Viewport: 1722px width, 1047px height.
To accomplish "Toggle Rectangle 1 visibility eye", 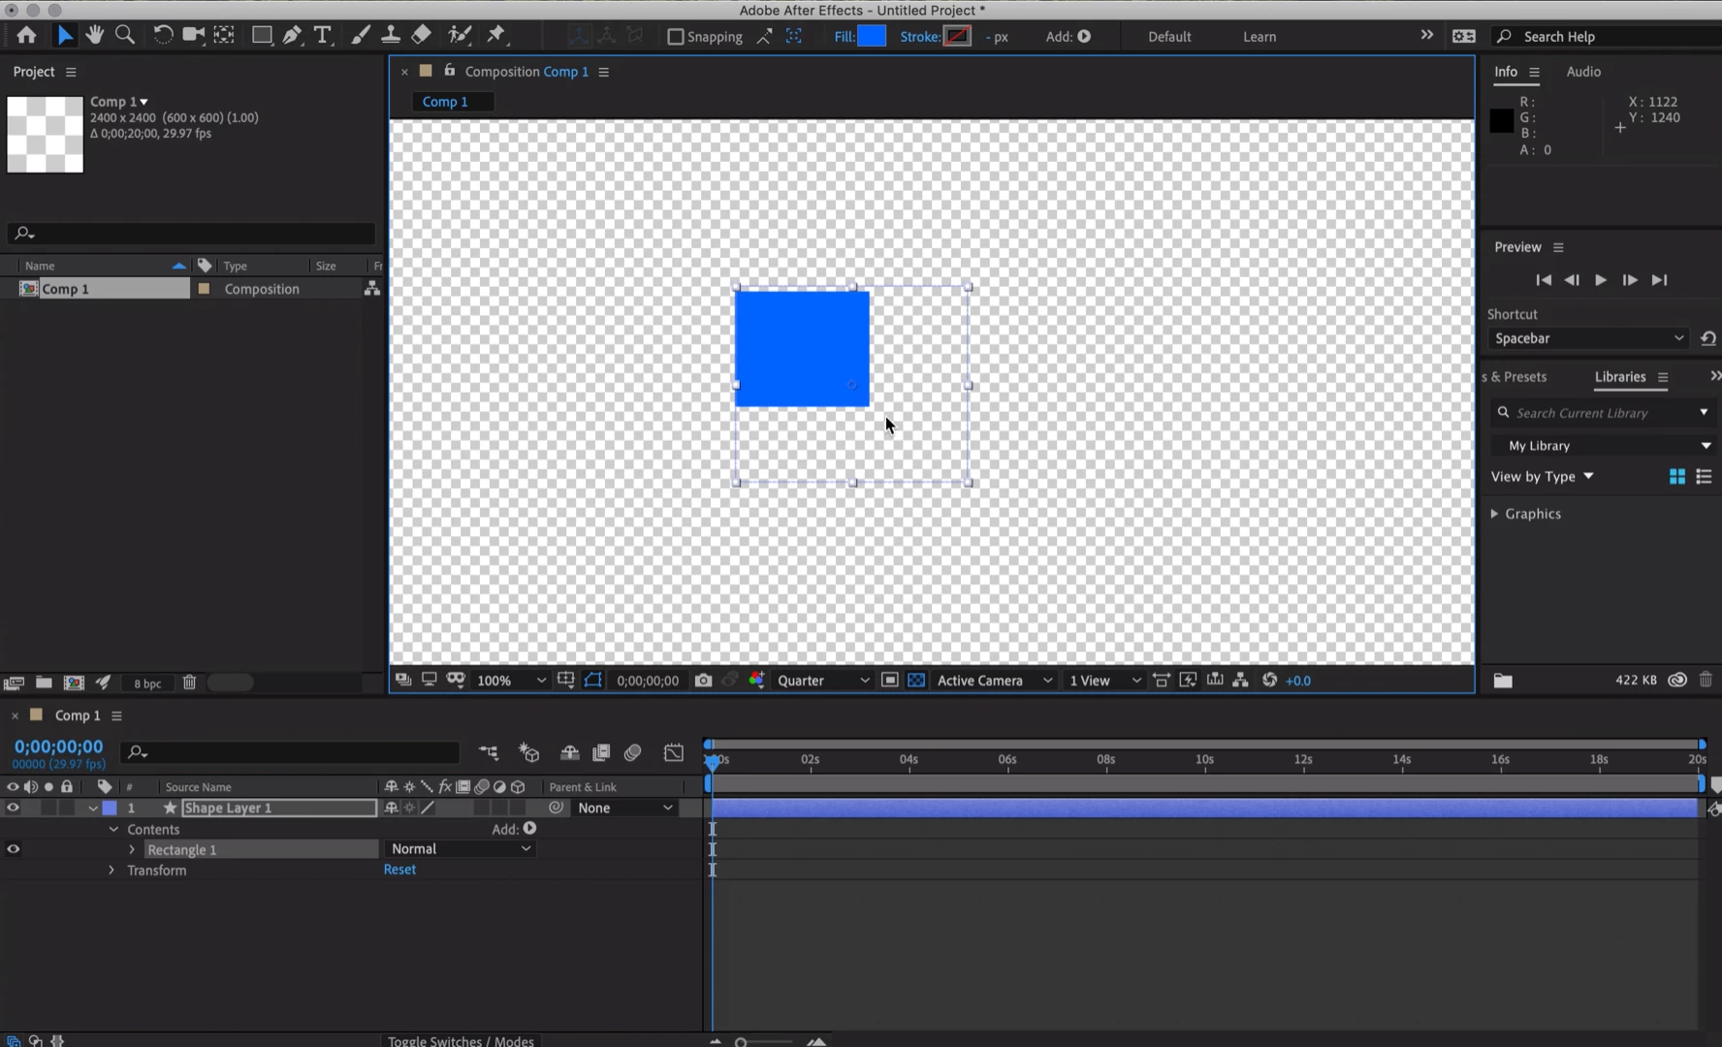I will [13, 849].
